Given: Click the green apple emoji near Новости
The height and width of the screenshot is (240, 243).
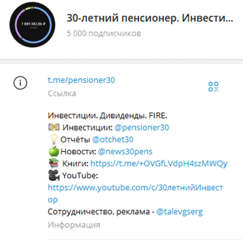Looking at the screenshot, I should (54, 151).
